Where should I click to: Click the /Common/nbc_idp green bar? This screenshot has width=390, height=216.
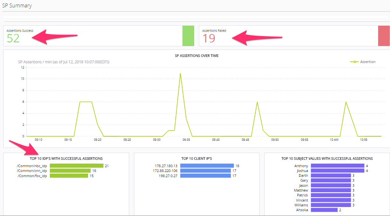click(76, 166)
